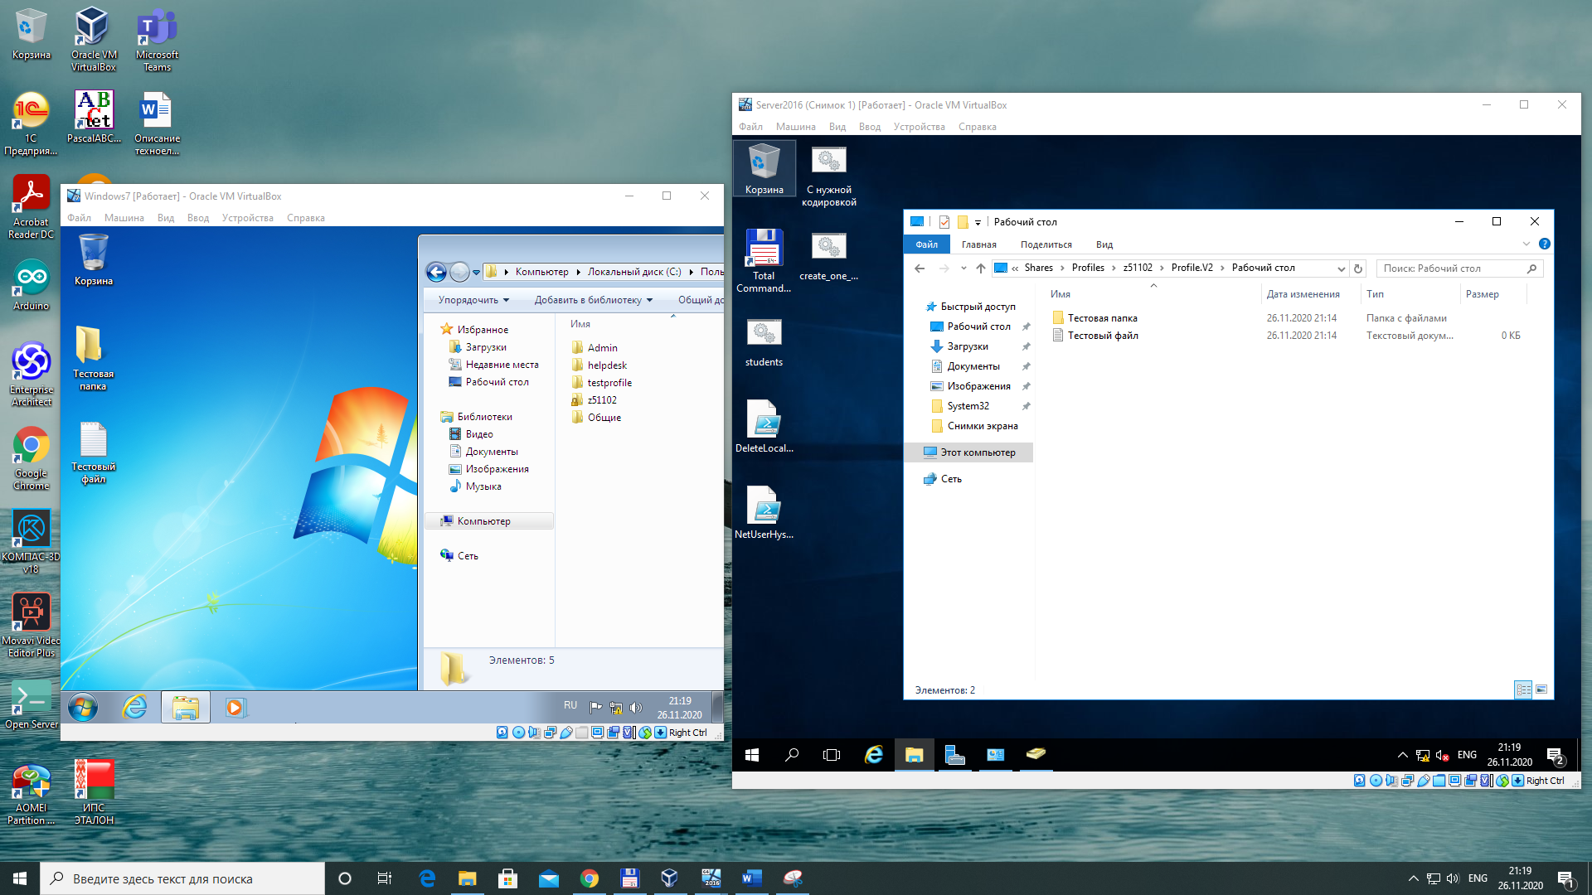The image size is (1592, 895).
Task: Open Arduino desktop shortcut
Action: 32,278
